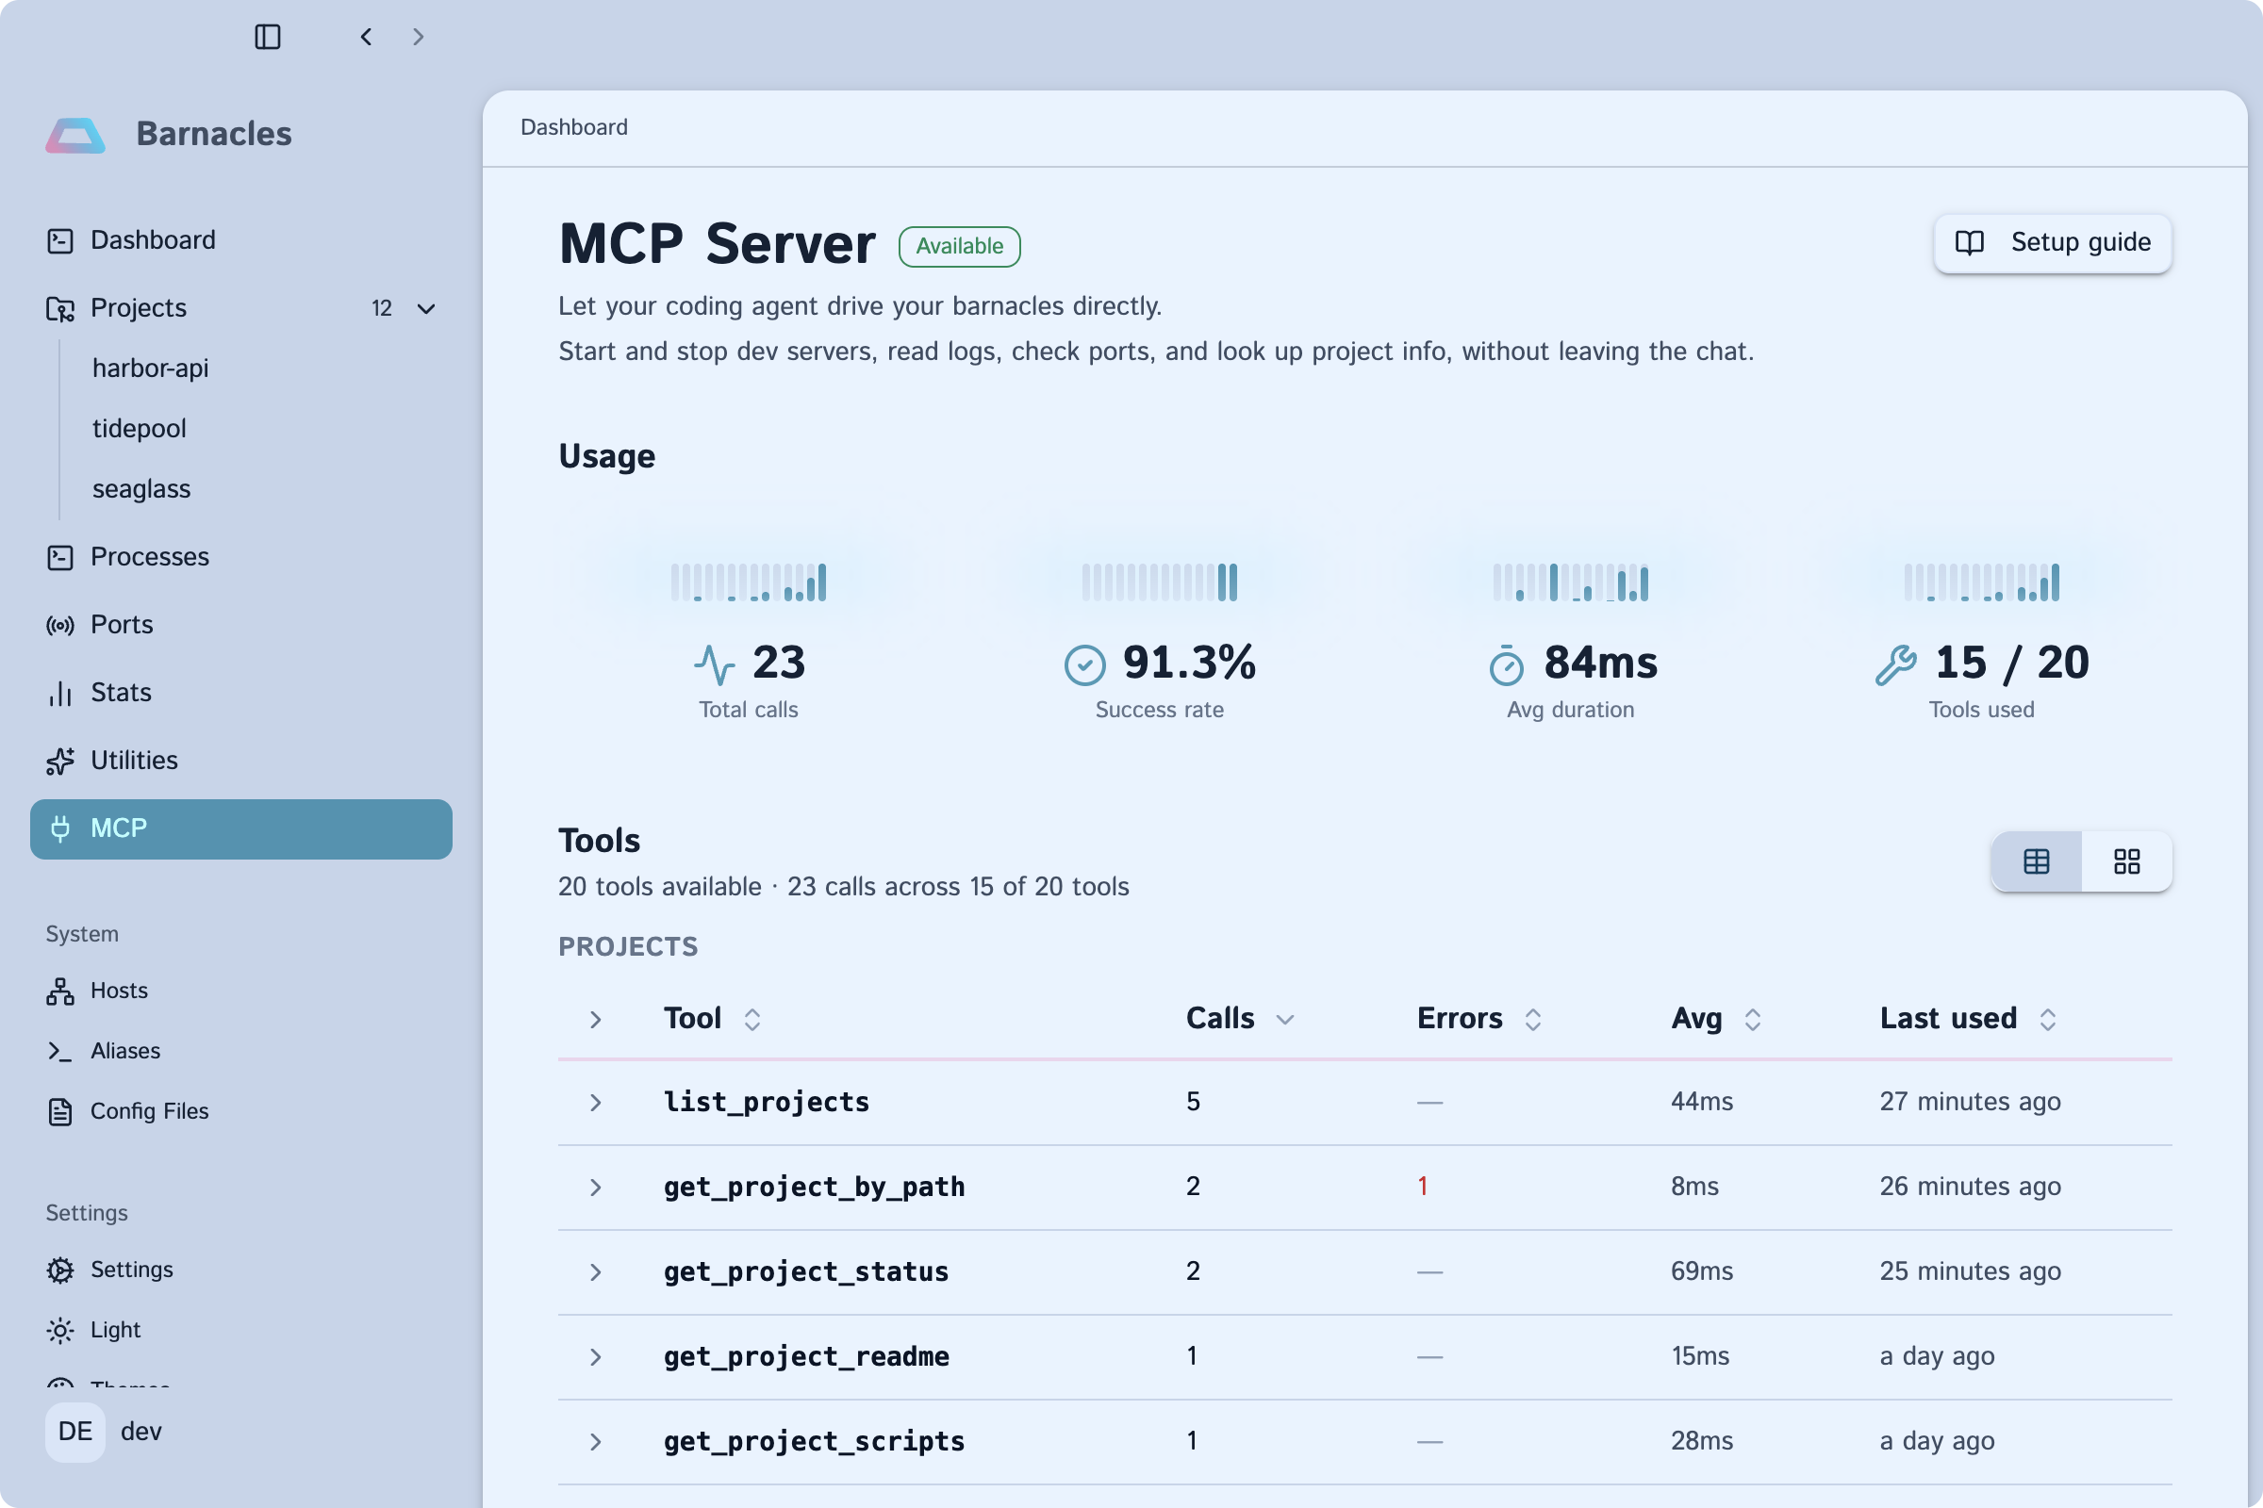
Task: Sort by Last used column
Action: pos(1969,1019)
